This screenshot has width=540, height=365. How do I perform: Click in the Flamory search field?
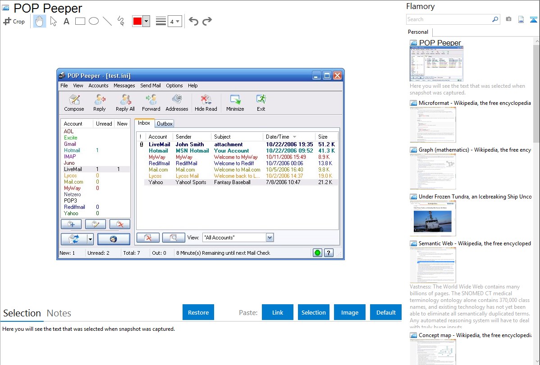coord(448,19)
